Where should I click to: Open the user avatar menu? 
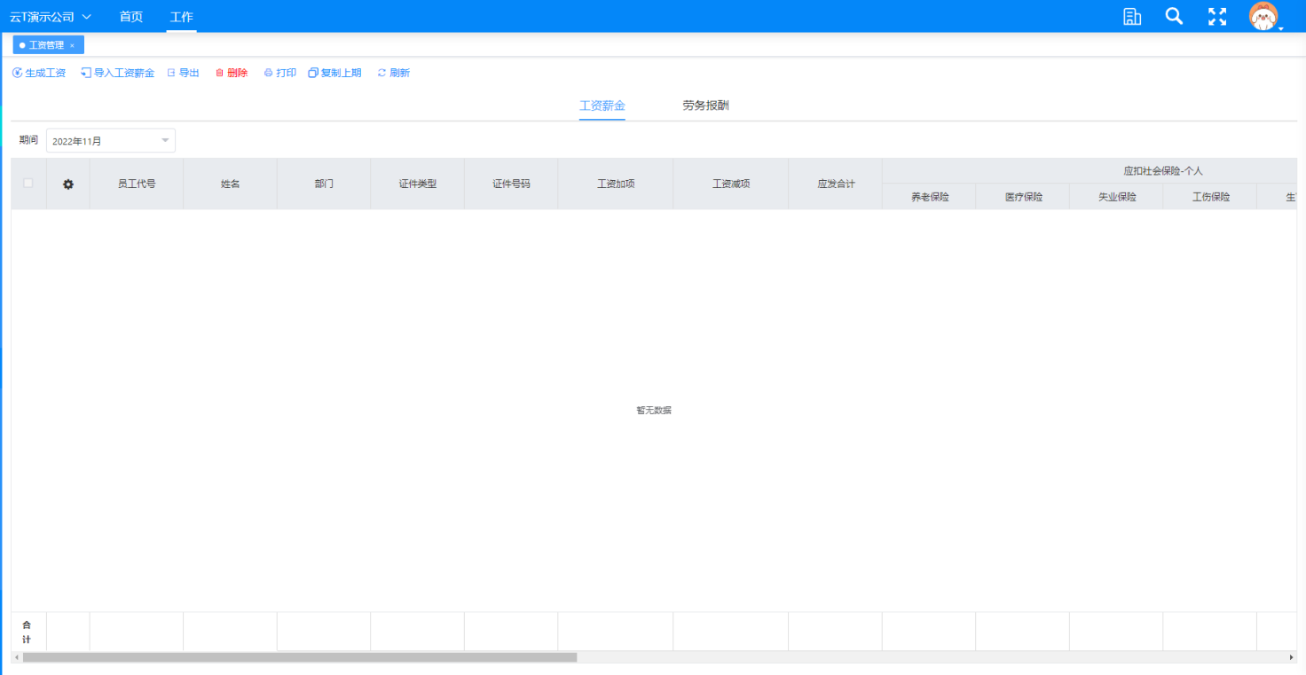click(1263, 16)
